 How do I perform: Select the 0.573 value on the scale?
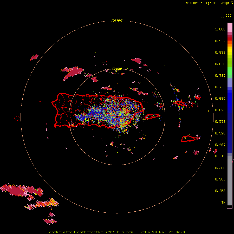(220, 122)
